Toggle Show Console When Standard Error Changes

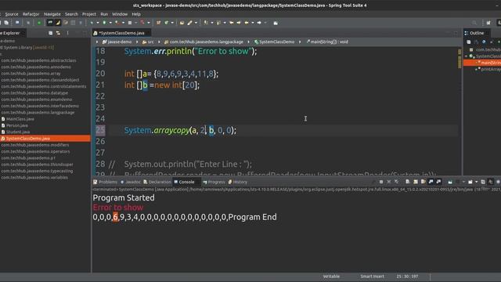click(x=438, y=182)
